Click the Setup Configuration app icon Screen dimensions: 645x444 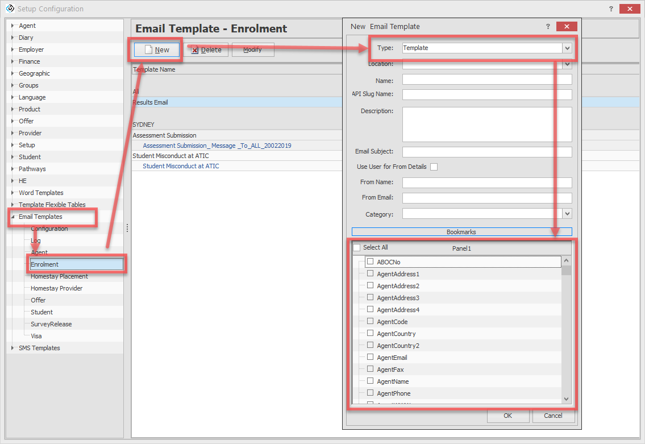tap(9, 9)
